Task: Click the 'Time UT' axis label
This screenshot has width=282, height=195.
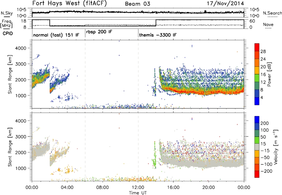Action: (x=138, y=193)
